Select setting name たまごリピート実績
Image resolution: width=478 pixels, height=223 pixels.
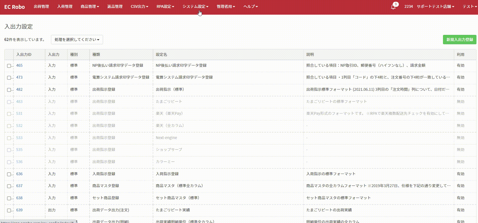[x=173, y=210]
